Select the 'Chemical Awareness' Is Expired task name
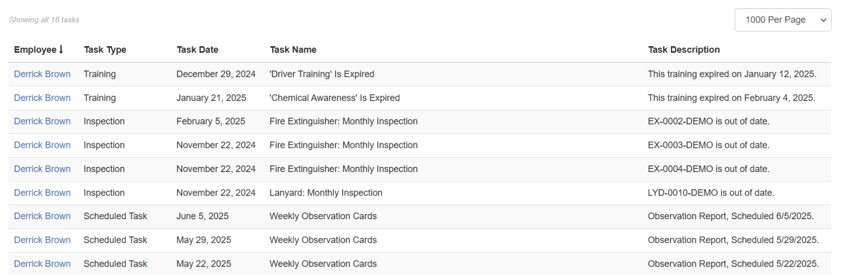The image size is (846, 277). [x=335, y=98]
